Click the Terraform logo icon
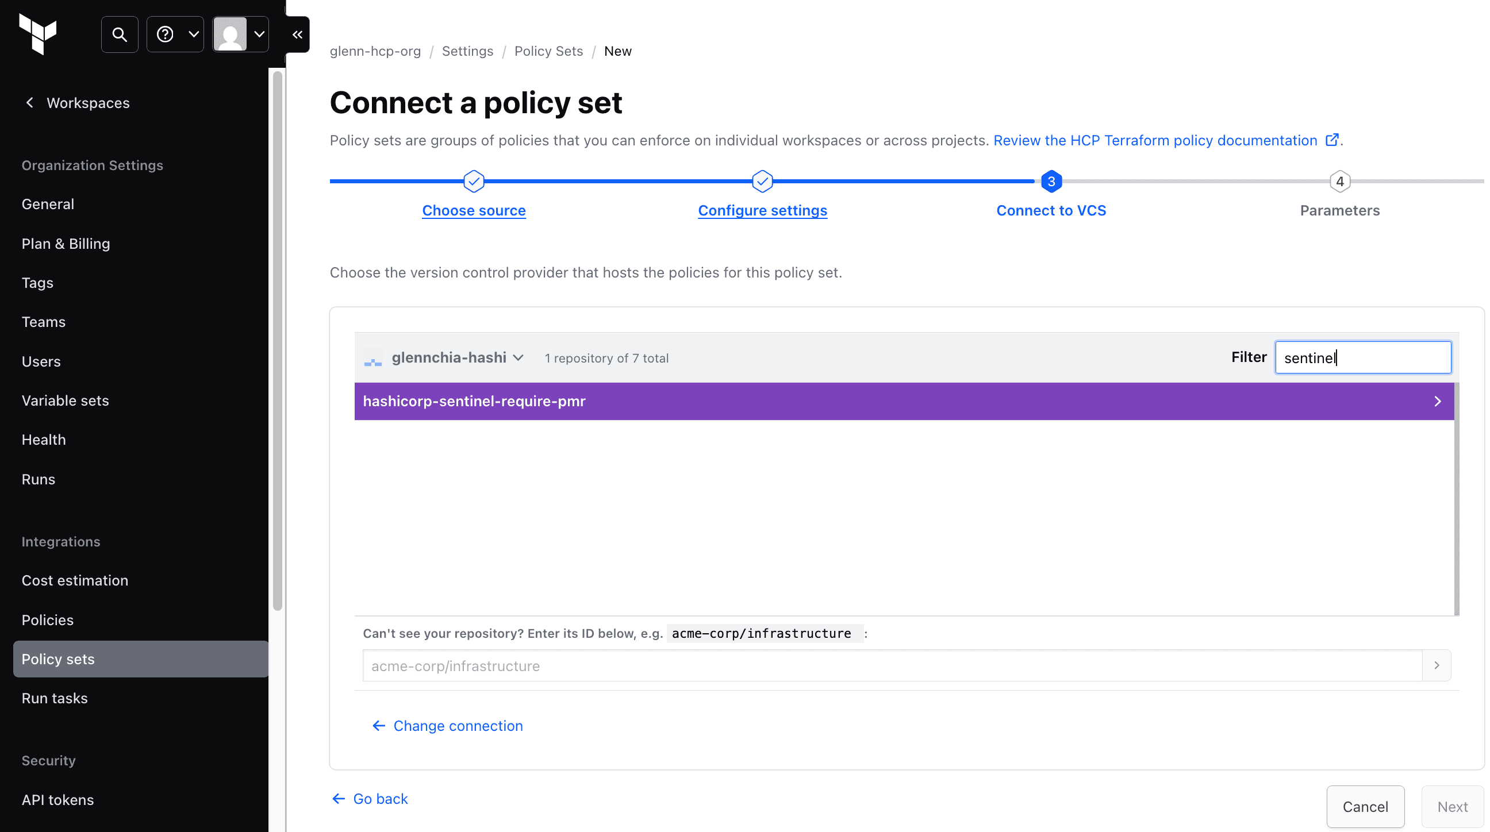 [37, 34]
